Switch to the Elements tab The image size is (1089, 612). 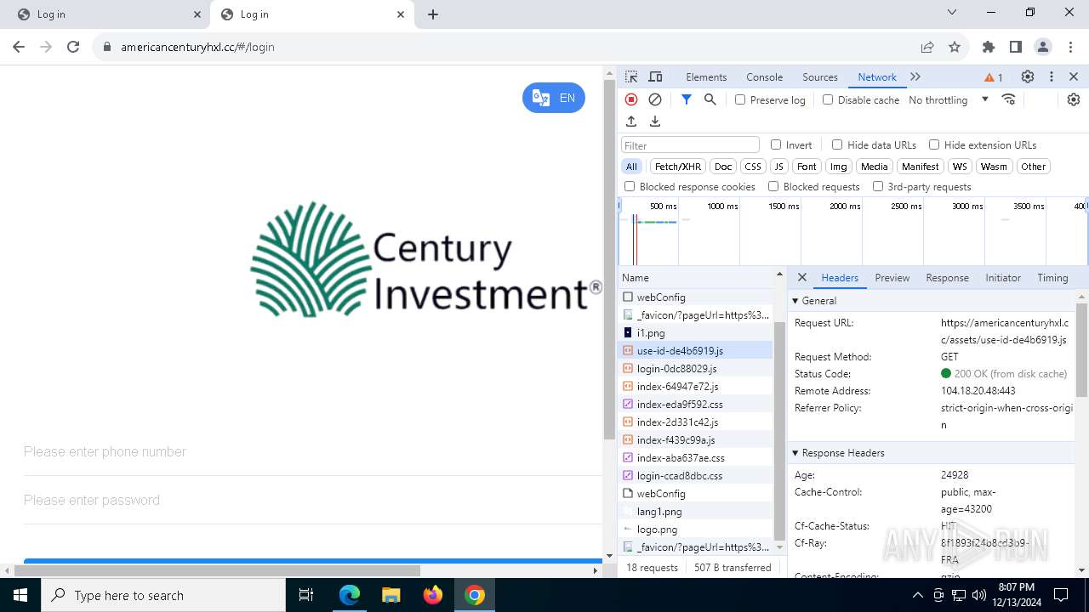(x=706, y=76)
